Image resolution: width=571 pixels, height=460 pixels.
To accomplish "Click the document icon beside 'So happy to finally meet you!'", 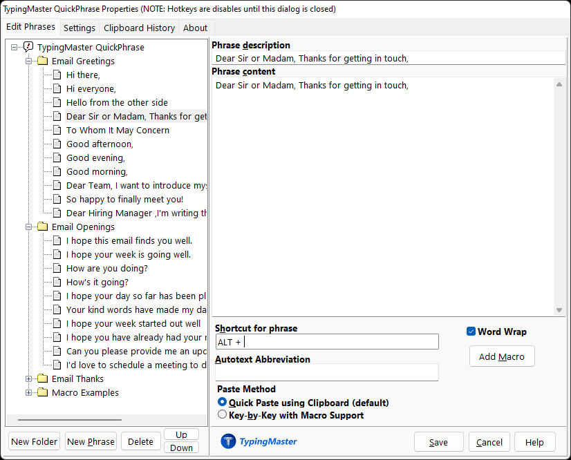I will pyautogui.click(x=57, y=199).
